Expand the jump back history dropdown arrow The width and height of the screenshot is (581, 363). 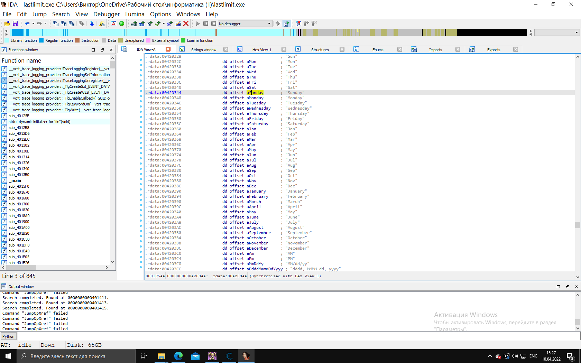[x=33, y=24]
